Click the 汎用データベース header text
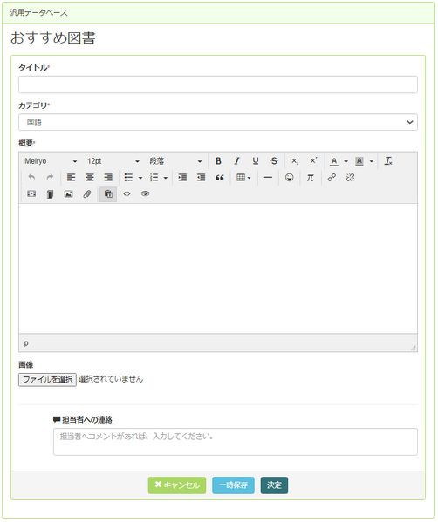Screen dimensions: 438x522 pos(38,13)
